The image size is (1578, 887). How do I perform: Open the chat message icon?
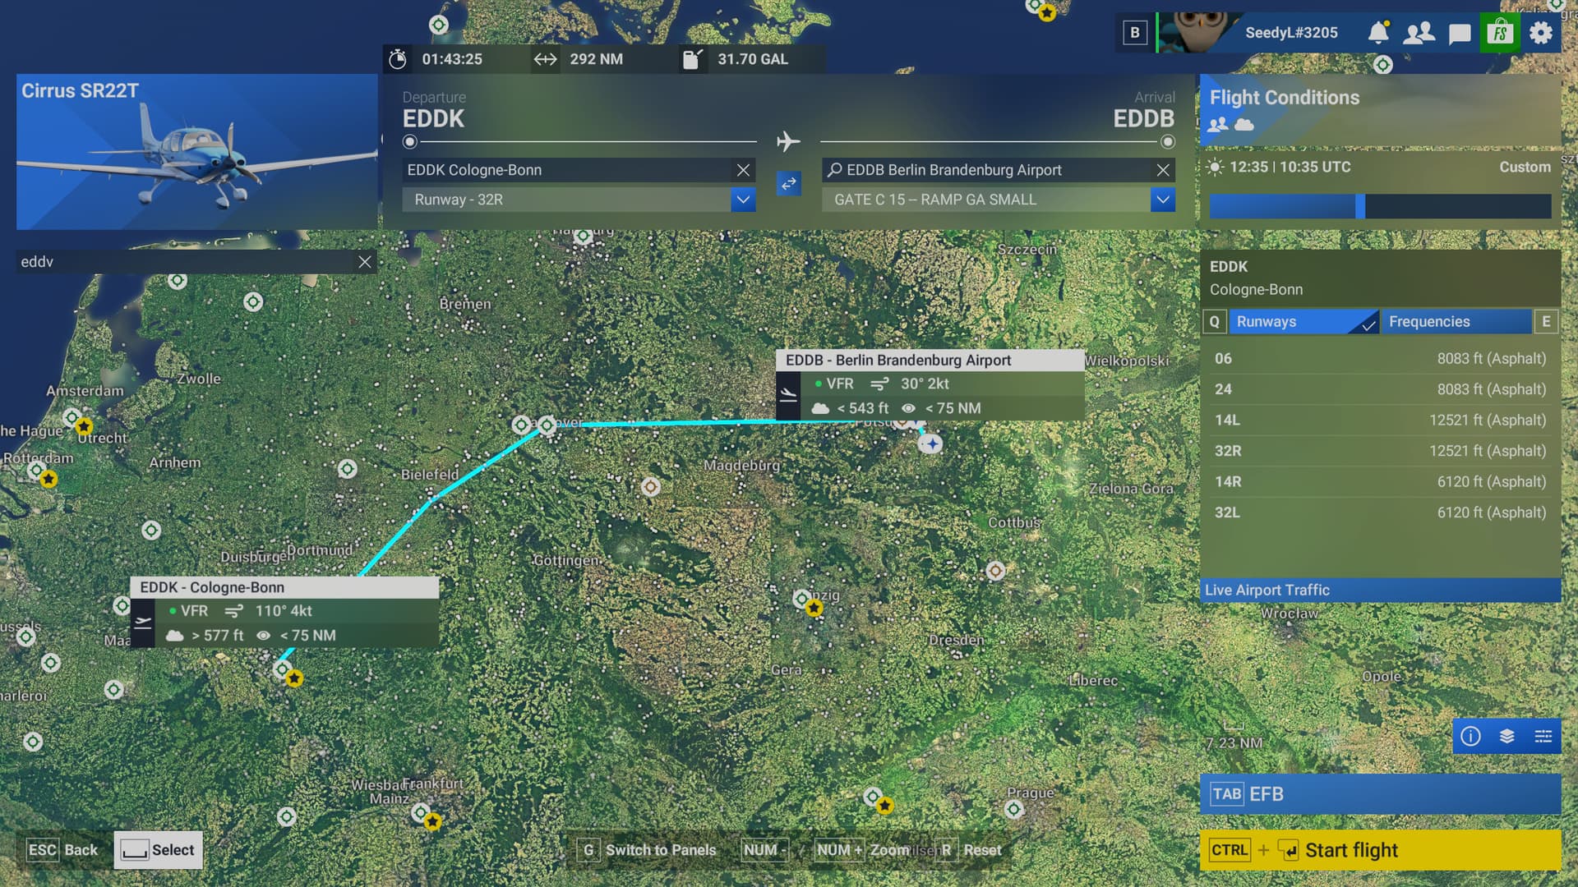(x=1459, y=34)
